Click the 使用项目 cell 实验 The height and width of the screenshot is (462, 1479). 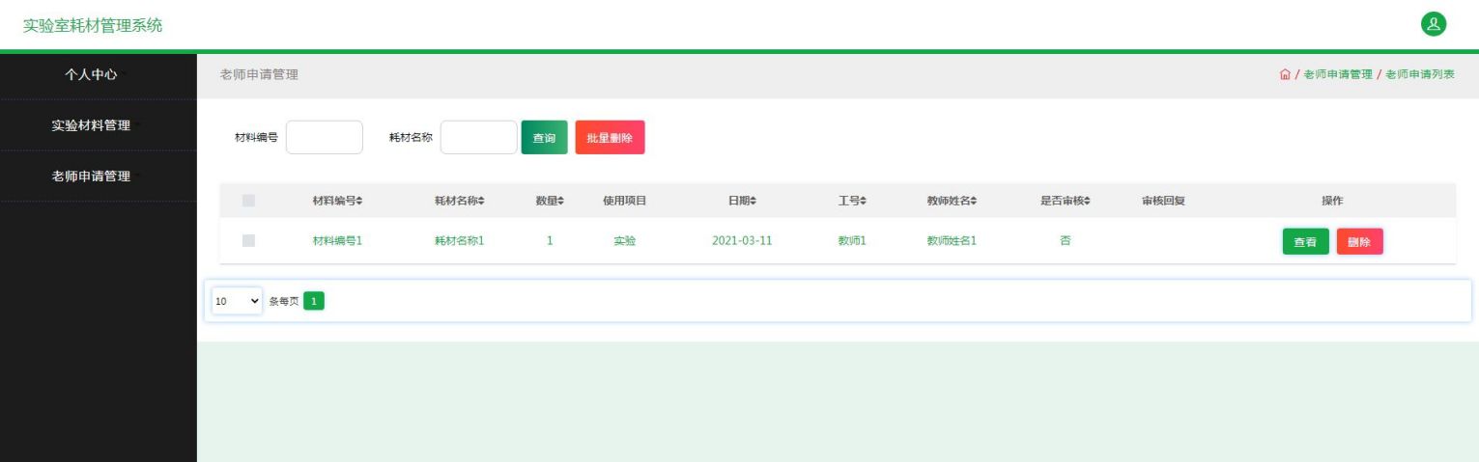pyautogui.click(x=625, y=241)
